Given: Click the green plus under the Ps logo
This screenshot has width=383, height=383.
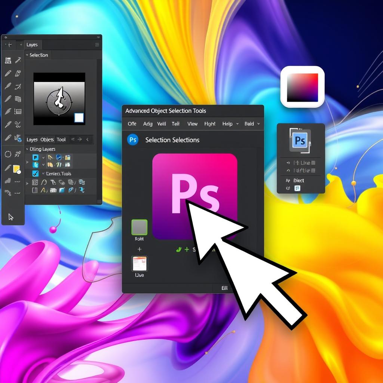Looking at the screenshot, I should pos(187,249).
